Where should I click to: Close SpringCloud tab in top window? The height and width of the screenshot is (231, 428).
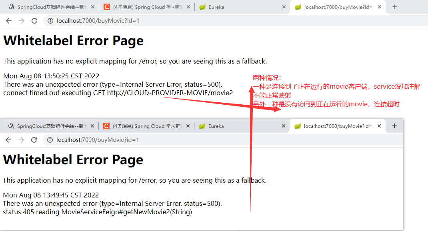[x=93, y=7]
